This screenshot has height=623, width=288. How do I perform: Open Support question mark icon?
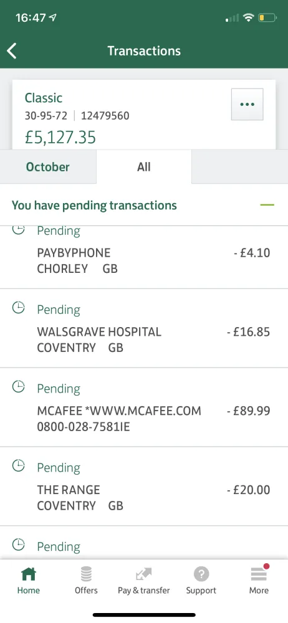coord(201,574)
